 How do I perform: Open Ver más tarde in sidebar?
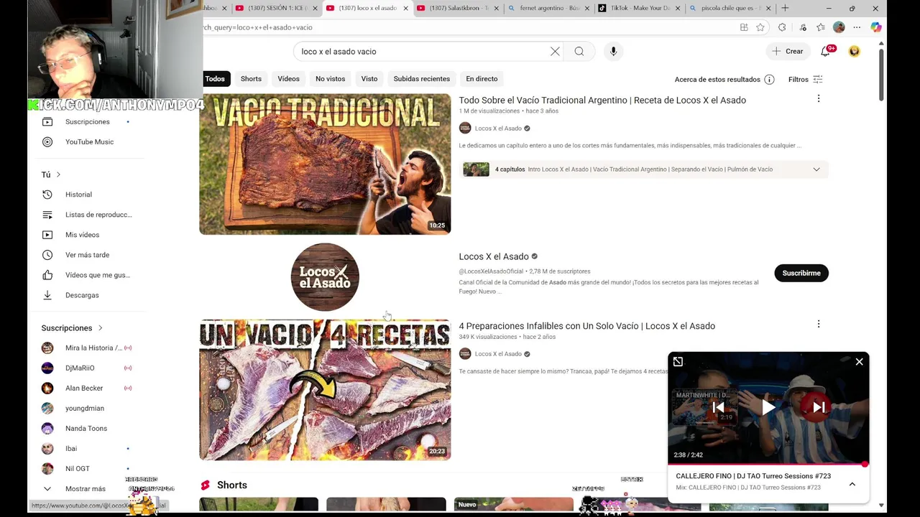pos(87,255)
